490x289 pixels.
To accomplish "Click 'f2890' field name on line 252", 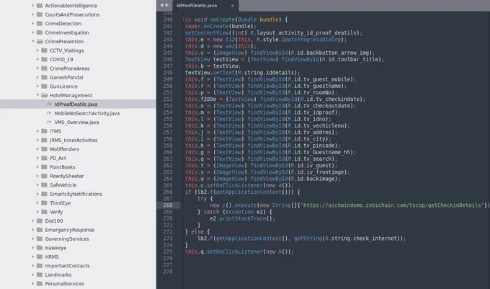I will tap(208, 99).
